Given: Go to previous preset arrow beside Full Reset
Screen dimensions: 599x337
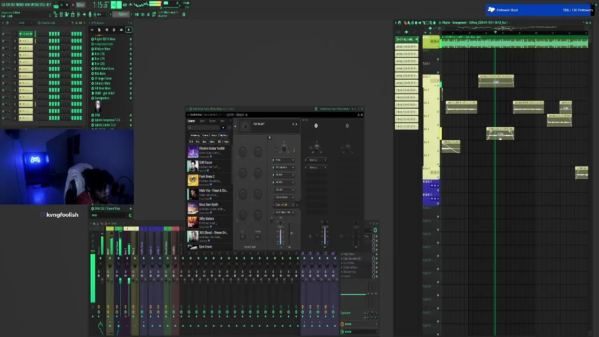Looking at the screenshot, I should coord(293,124).
